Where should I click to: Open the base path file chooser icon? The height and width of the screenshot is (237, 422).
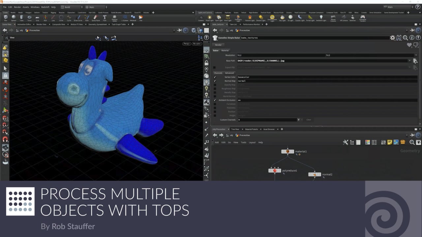[x=415, y=61]
